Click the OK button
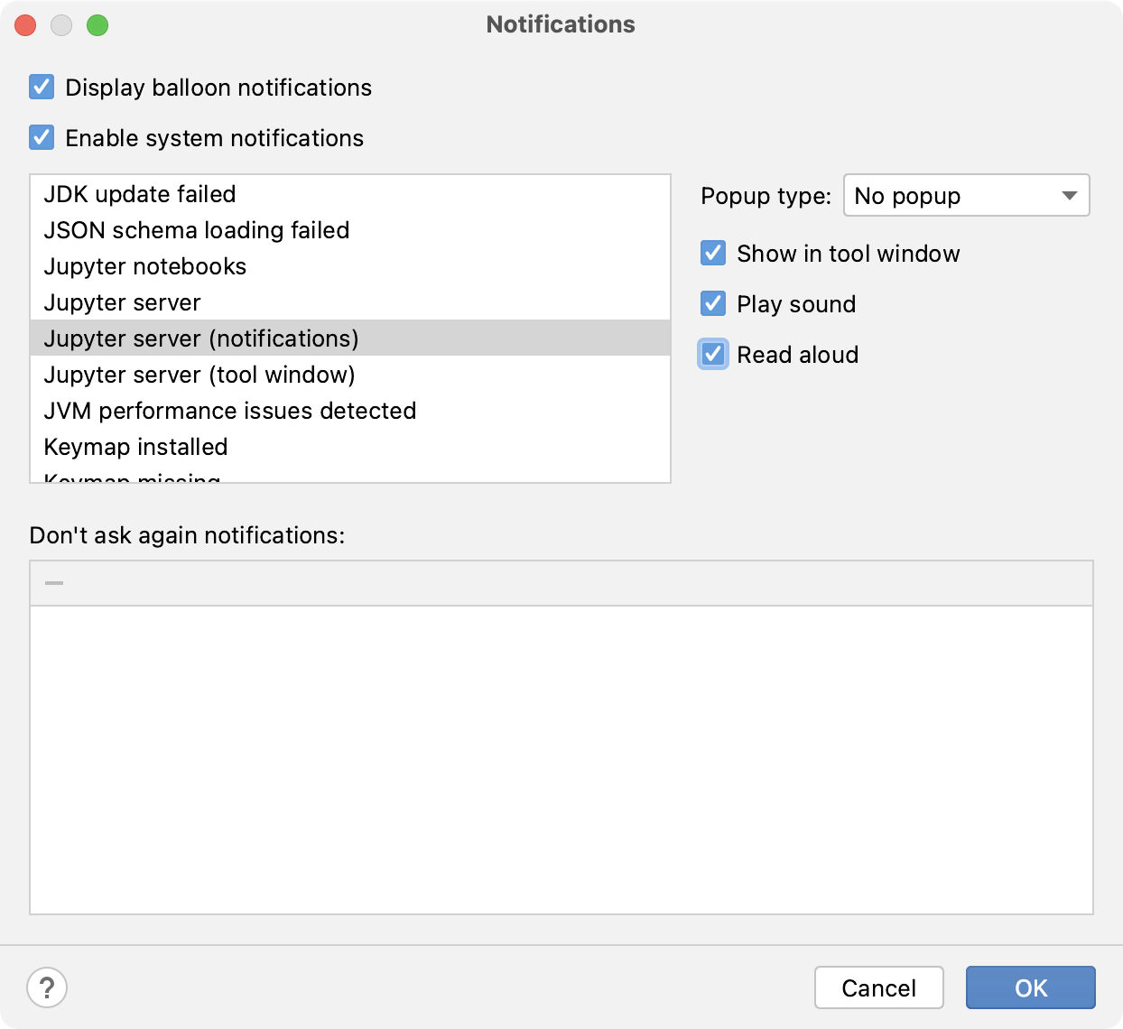The height and width of the screenshot is (1029, 1123). (1029, 987)
